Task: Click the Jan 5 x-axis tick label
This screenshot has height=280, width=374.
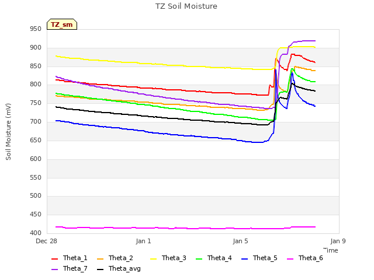Action: tap(240, 241)
